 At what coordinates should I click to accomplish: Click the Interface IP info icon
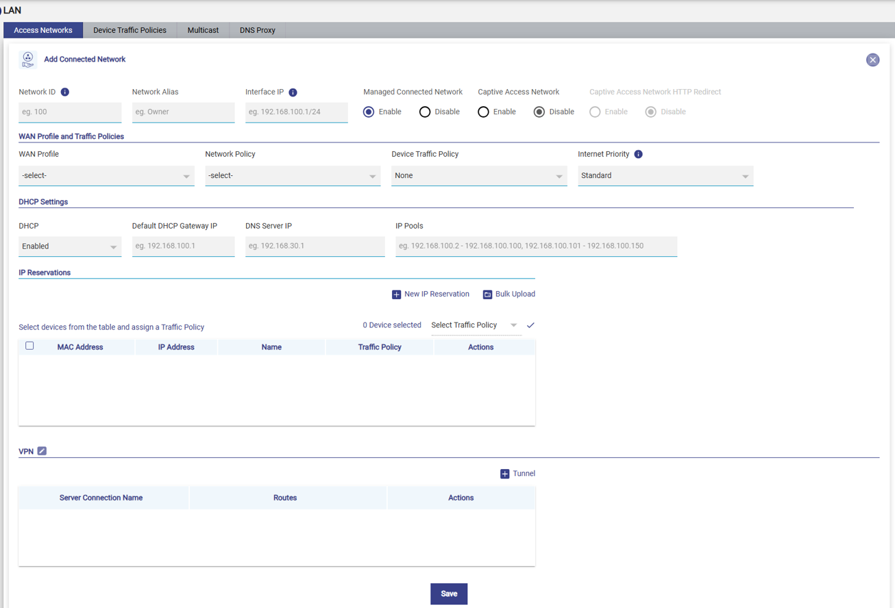293,92
